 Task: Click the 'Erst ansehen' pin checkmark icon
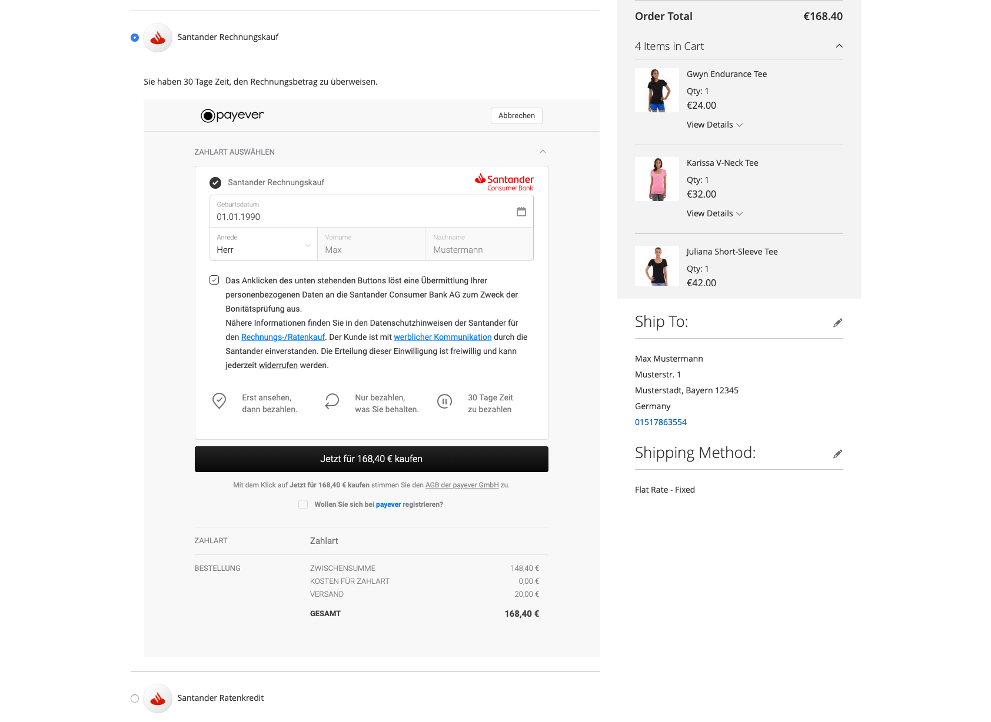[x=219, y=401]
